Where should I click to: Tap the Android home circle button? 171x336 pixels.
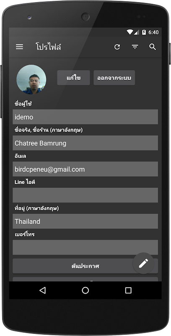click(x=85, y=290)
